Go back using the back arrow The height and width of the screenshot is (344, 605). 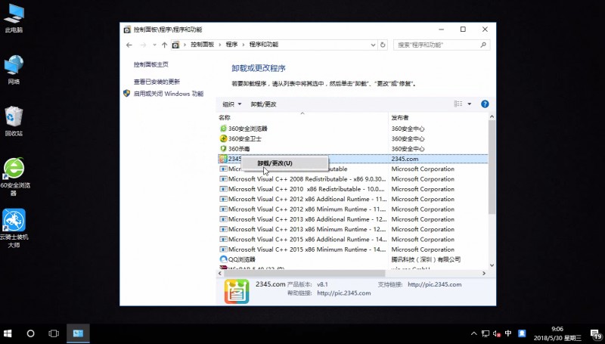pyautogui.click(x=129, y=45)
